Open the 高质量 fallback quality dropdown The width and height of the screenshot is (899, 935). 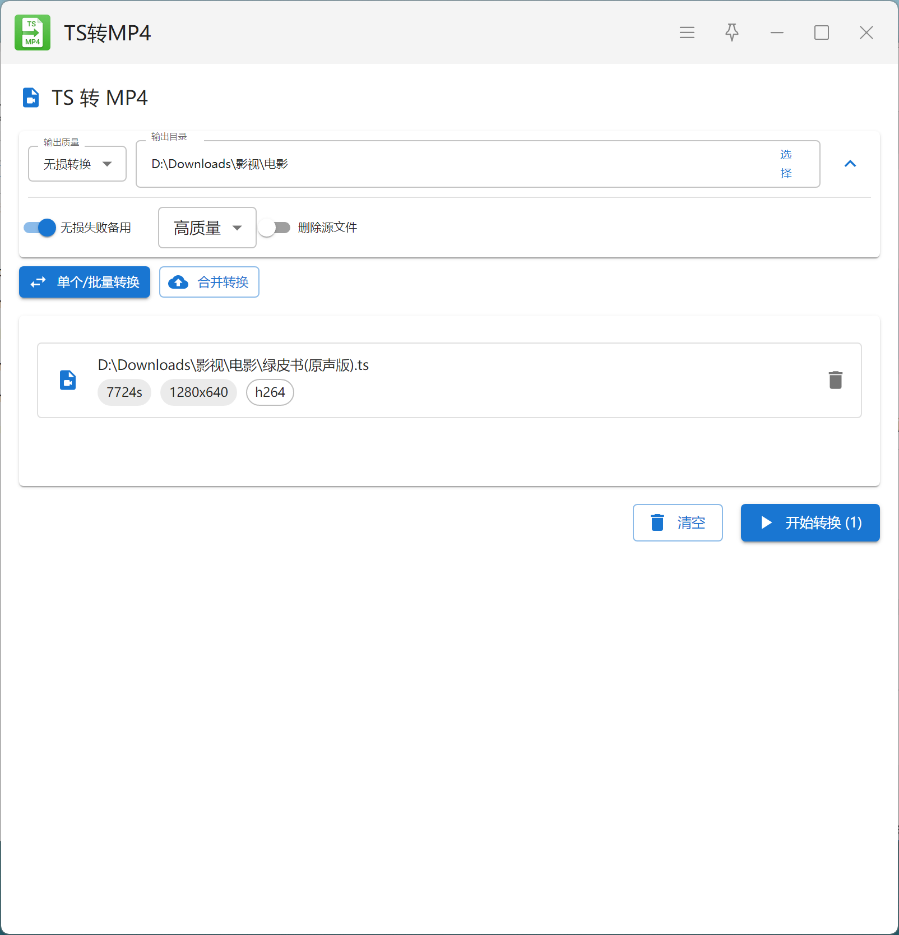[207, 228]
